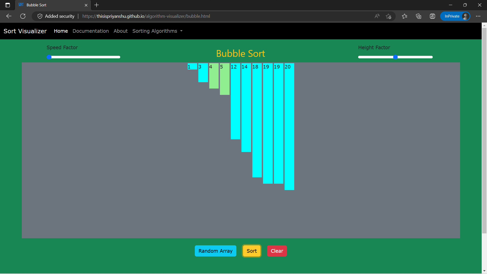Expand the Sorting Algorithms dropdown
The width and height of the screenshot is (487, 274).
(x=158, y=31)
